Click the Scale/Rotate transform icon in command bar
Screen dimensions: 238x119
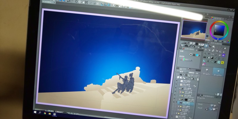click(x=86, y=2)
